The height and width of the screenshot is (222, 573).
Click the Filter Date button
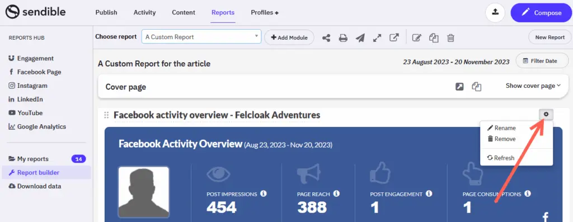click(542, 60)
